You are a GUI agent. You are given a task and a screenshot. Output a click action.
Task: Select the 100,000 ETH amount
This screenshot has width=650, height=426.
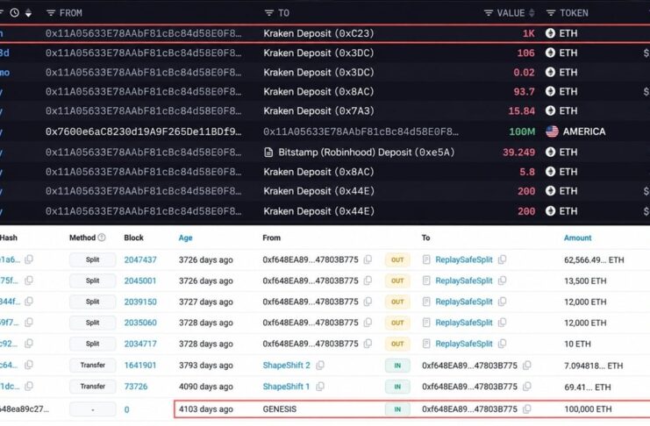588,409
